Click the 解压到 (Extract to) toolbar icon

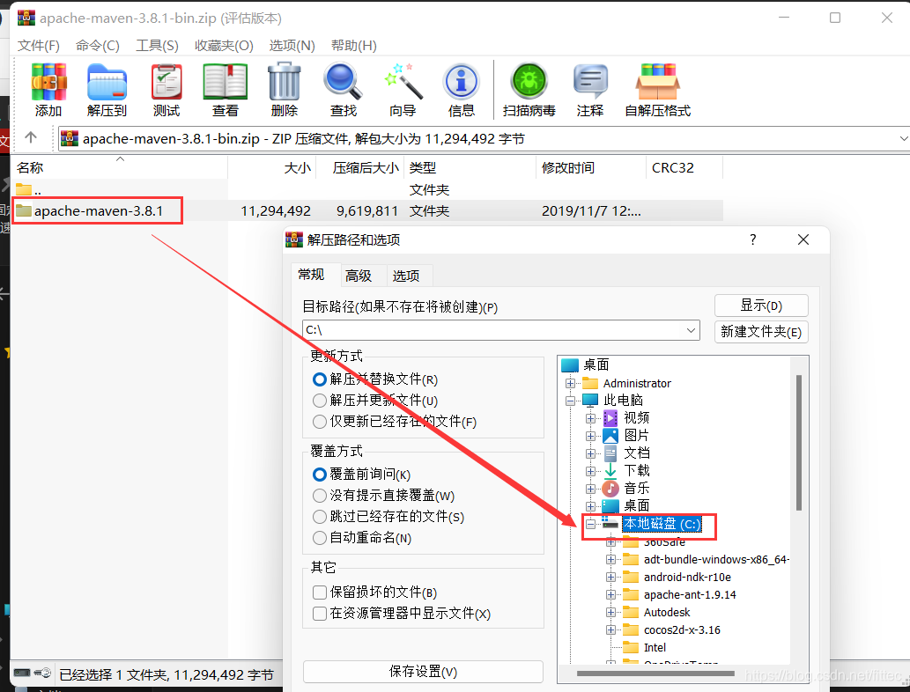coord(107,83)
